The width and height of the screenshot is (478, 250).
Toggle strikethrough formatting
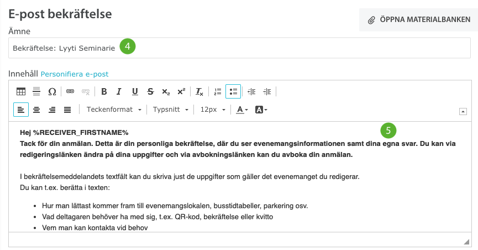(x=150, y=91)
